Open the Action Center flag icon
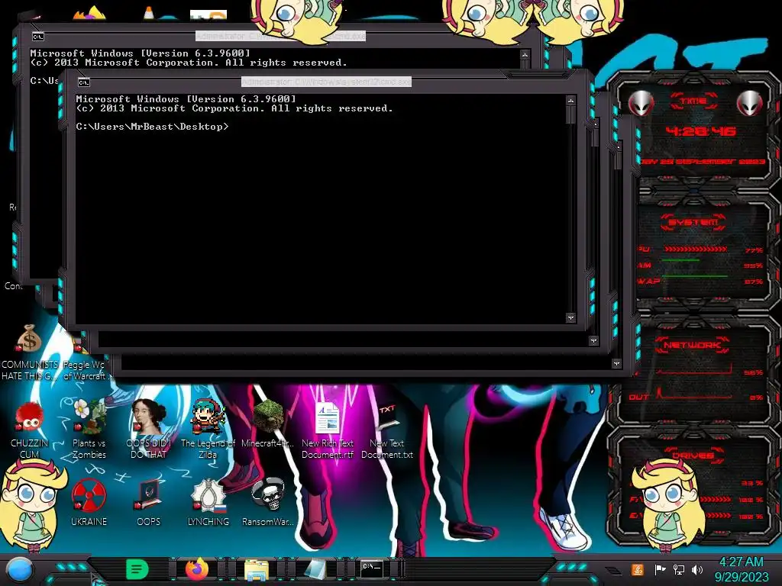This screenshot has height=586, width=782. pyautogui.click(x=660, y=569)
